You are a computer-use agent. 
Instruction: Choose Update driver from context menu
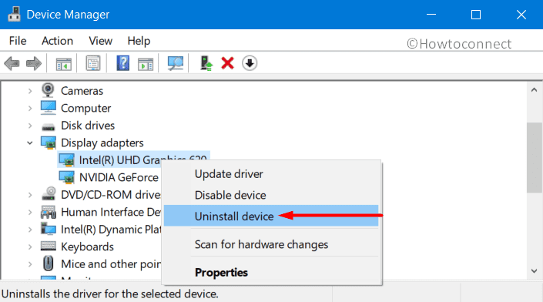(x=271, y=174)
